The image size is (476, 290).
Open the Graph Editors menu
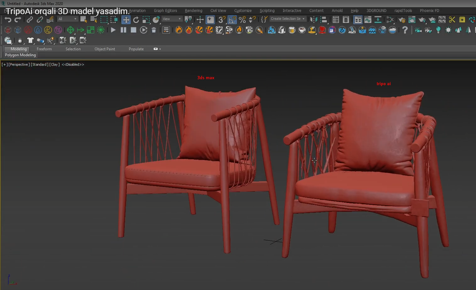point(165,11)
